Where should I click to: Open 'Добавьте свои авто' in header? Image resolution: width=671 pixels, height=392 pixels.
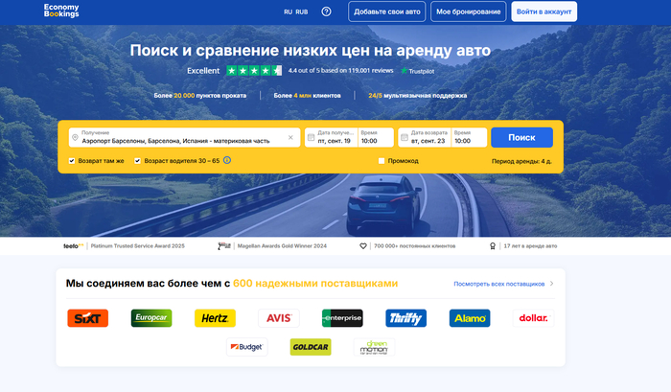(x=386, y=12)
